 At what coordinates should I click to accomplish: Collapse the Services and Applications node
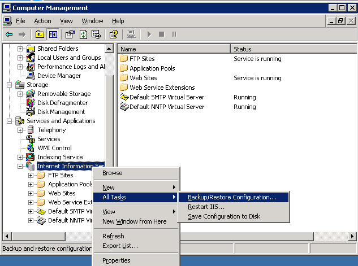pos(10,121)
